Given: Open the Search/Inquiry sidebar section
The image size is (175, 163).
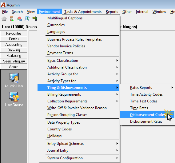Looking at the screenshot, I should click(14, 61).
